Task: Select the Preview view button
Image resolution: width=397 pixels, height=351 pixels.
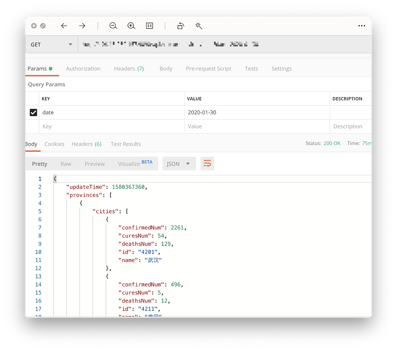Action: [x=95, y=164]
